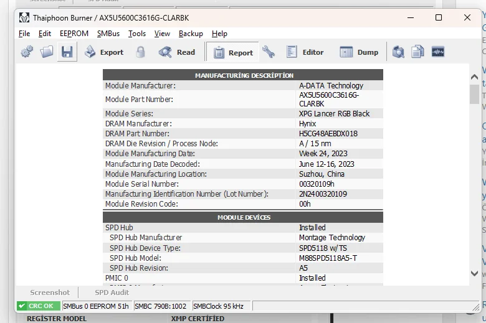Open the Edit menu

(x=45, y=34)
